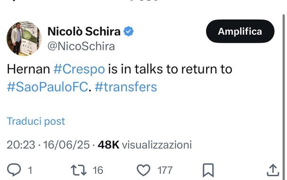287x180 pixels.
Task: Open the #transfers hashtag
Action: (x=126, y=87)
